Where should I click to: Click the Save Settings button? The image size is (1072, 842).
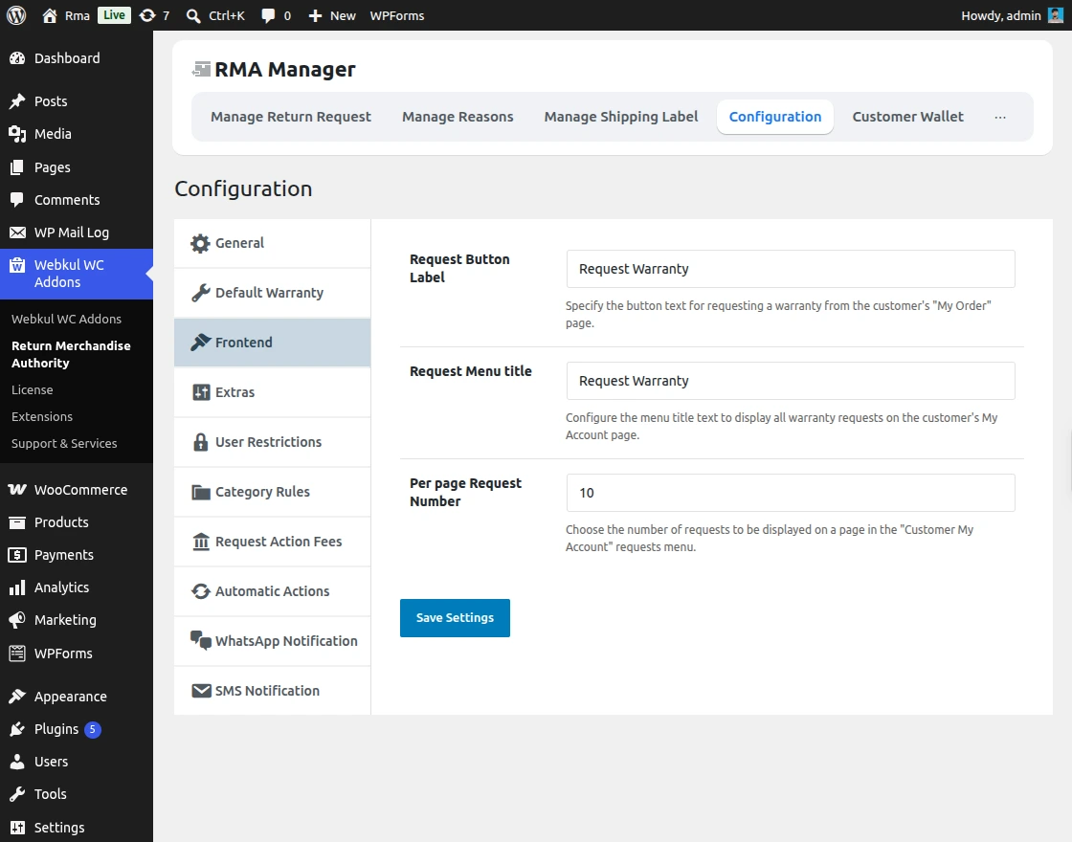pos(455,618)
